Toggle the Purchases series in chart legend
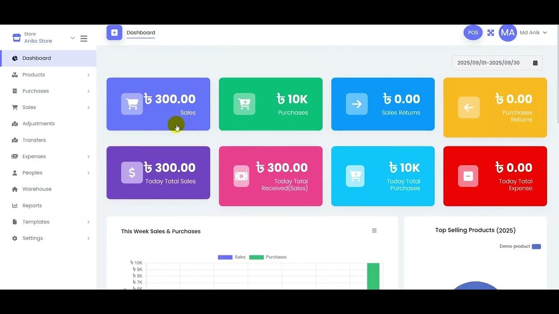The height and width of the screenshot is (314, 559). [x=268, y=257]
